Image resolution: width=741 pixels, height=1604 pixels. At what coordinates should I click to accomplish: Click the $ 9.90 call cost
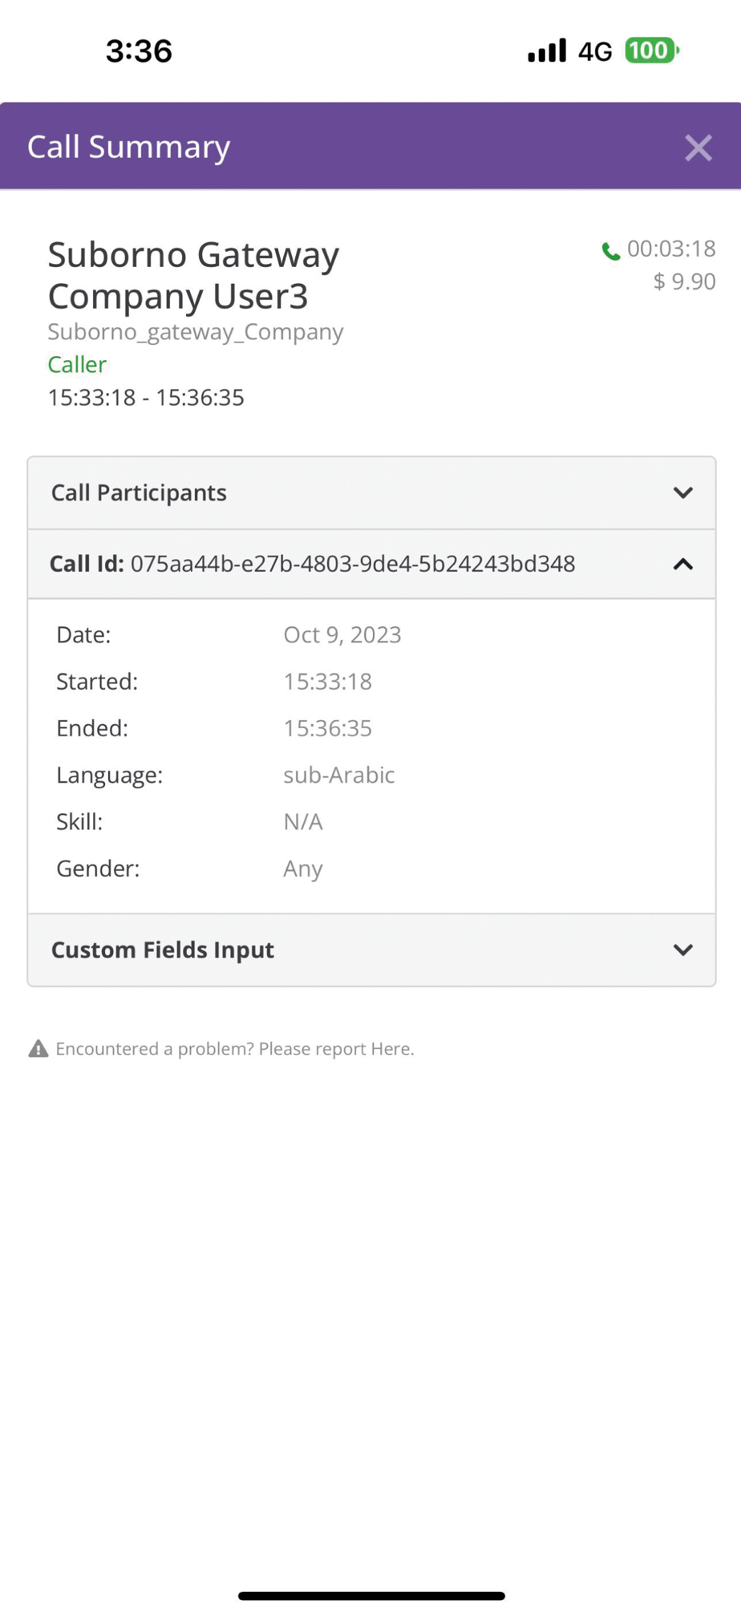point(684,282)
